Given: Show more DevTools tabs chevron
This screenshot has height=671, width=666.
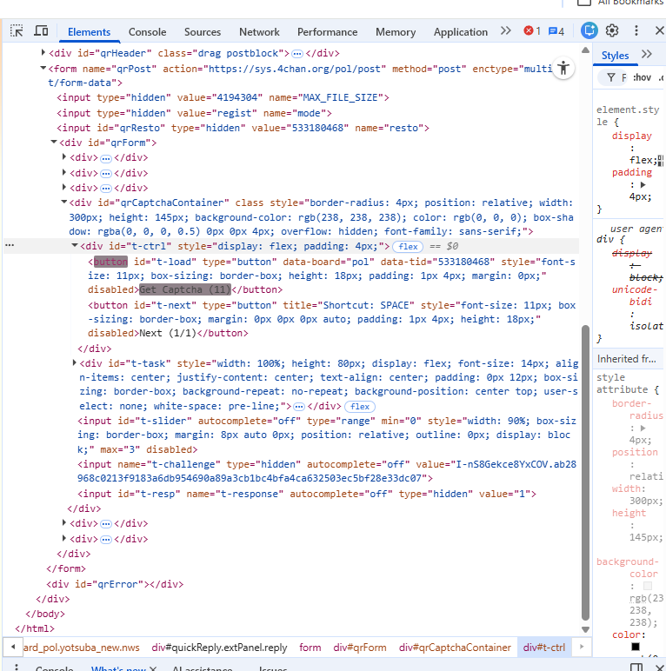Looking at the screenshot, I should pyautogui.click(x=506, y=30).
